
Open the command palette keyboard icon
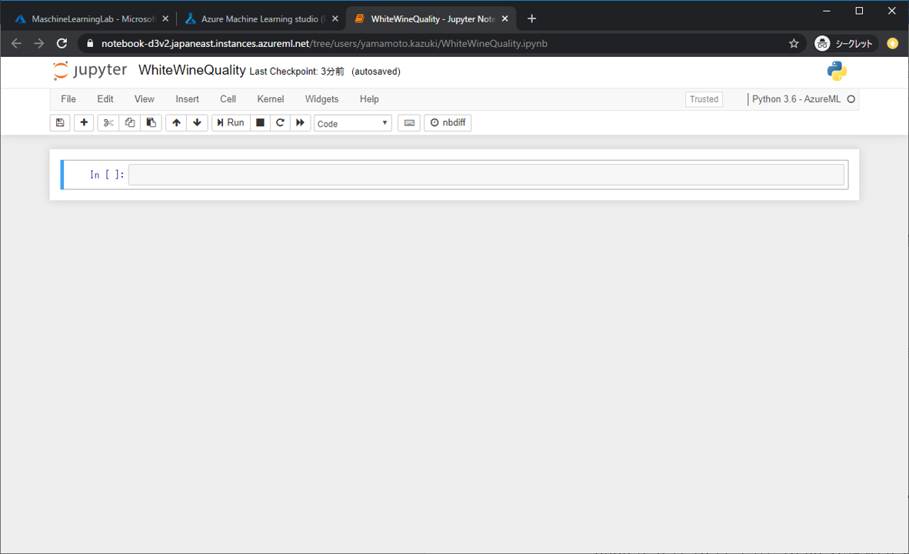409,123
